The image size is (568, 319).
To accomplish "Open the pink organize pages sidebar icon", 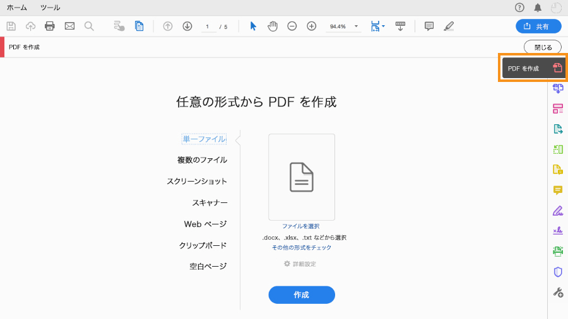I will click(x=558, y=108).
